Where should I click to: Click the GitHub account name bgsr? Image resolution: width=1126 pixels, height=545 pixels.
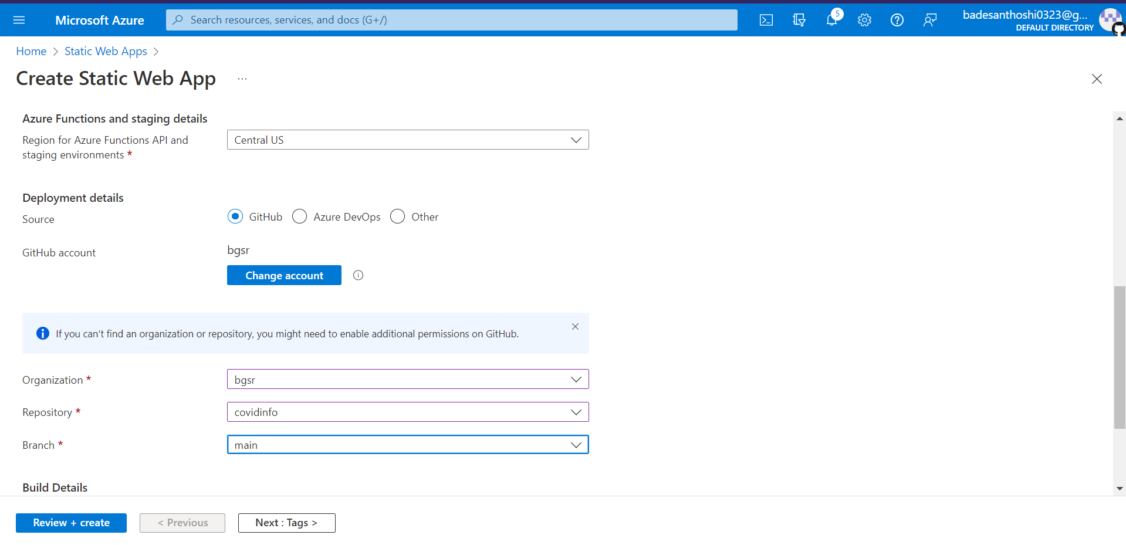(x=238, y=251)
